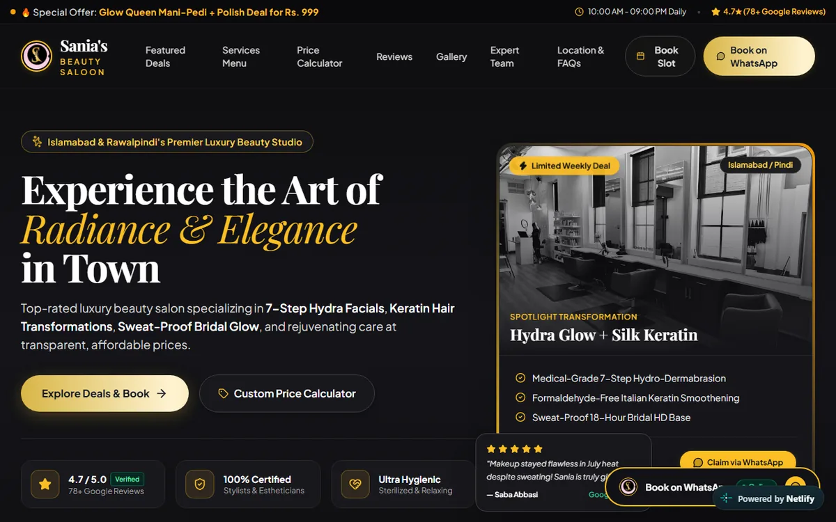Click the checkmark icon beside Formaldehyde-Free Italian Keratin
Viewport: 836px width, 522px height.
point(520,397)
